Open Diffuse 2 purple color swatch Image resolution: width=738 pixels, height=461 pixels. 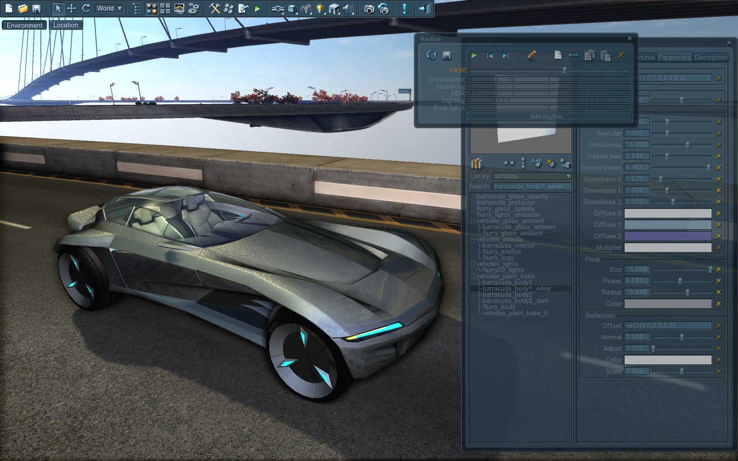coord(668,236)
